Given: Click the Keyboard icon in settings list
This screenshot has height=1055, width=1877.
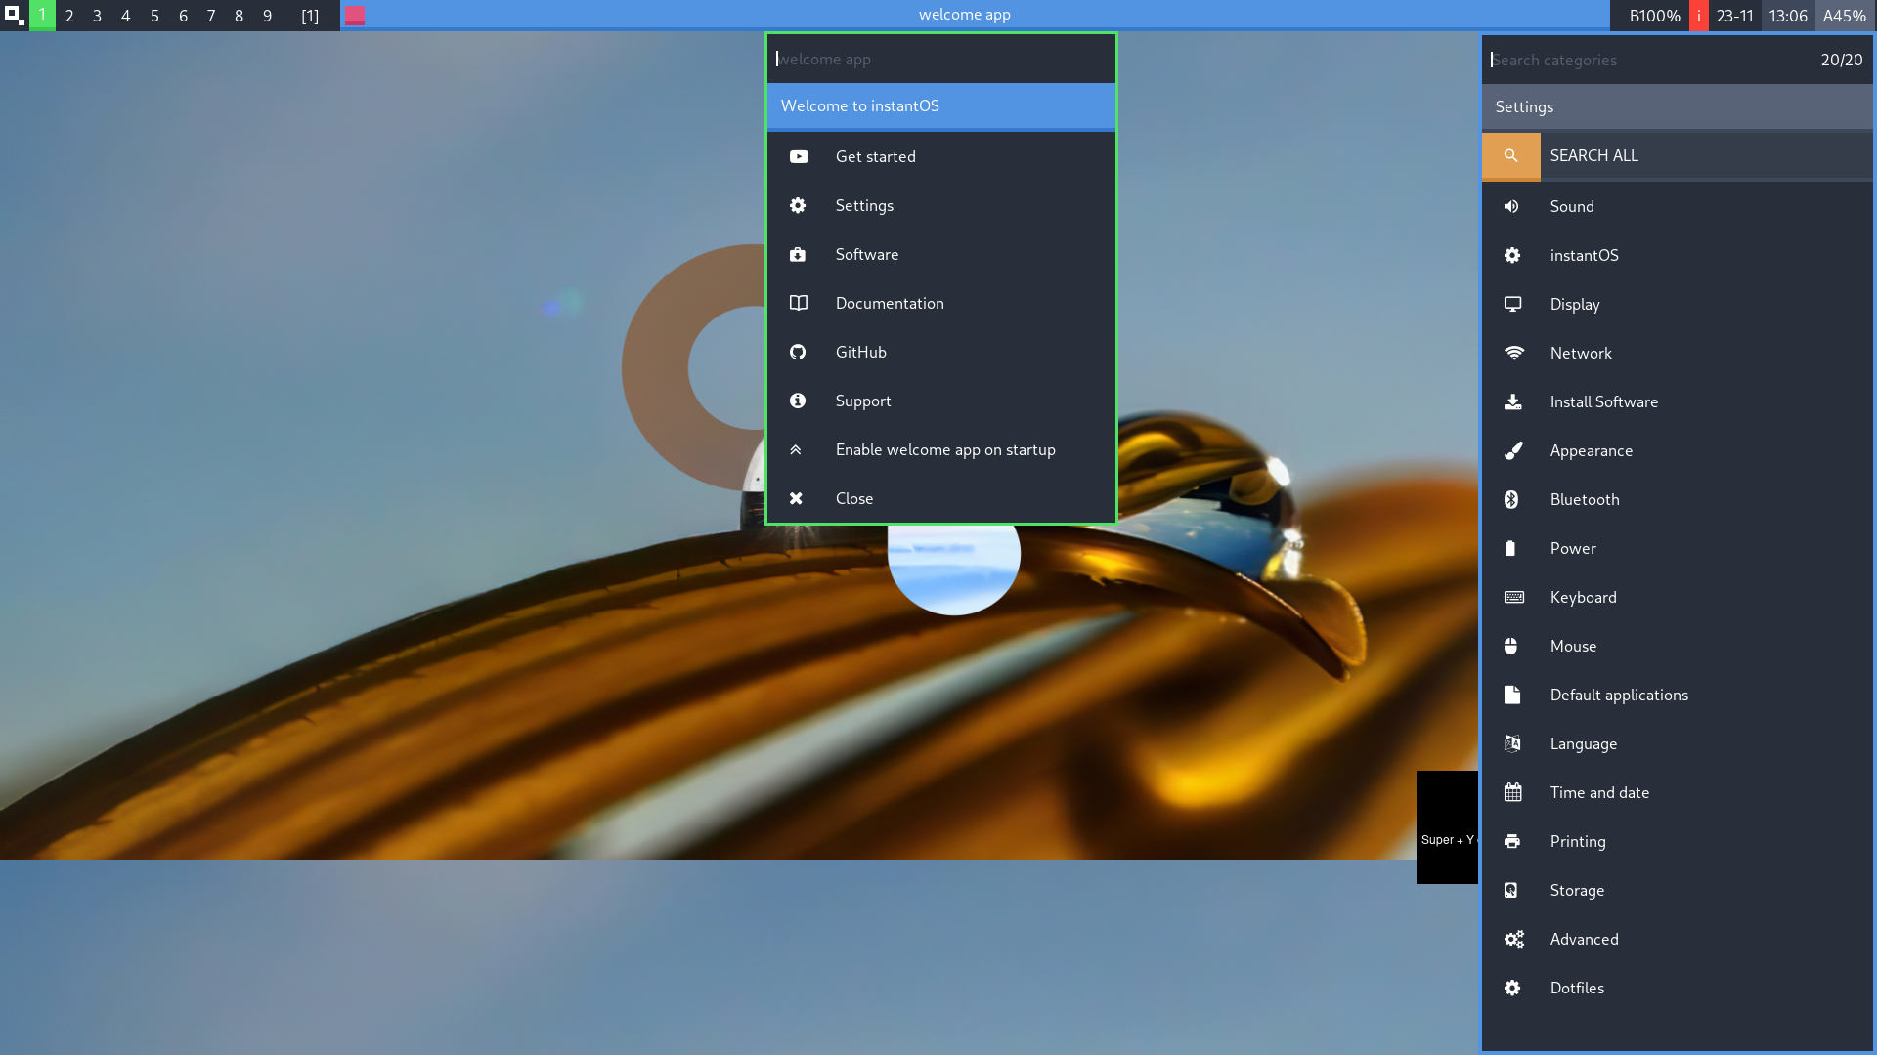Looking at the screenshot, I should click(x=1513, y=597).
